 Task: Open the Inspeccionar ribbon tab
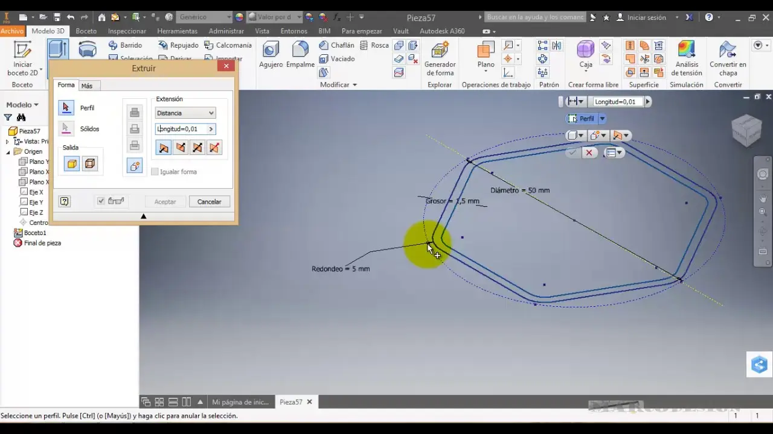[x=127, y=31]
